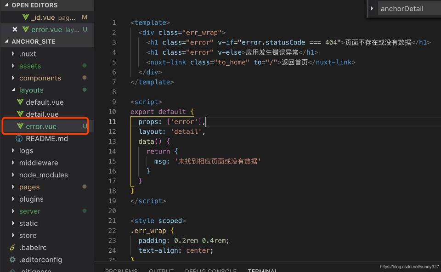441x272 pixels.
Task: Click the Vue icon of default.vue
Action: pyautogui.click(x=20, y=102)
